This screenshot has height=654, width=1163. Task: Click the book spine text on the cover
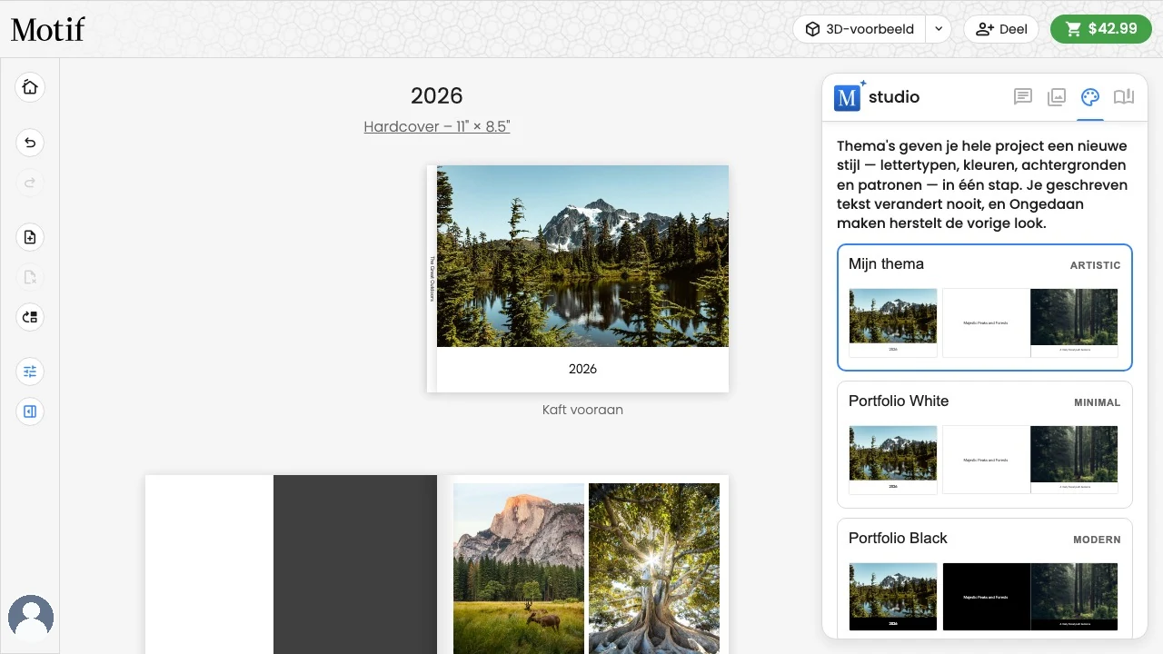(x=432, y=279)
